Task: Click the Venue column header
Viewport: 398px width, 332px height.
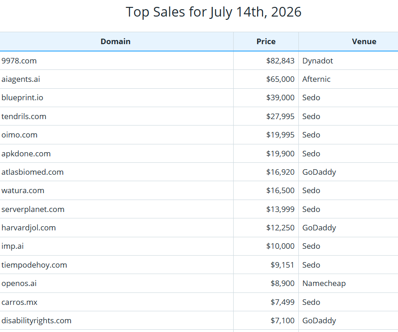Action: (364, 41)
